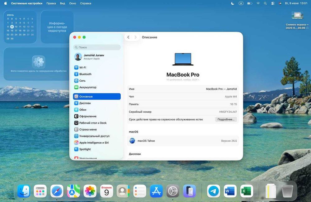
Task: Launch Microsoft Excel from Dock
Action: point(247,191)
